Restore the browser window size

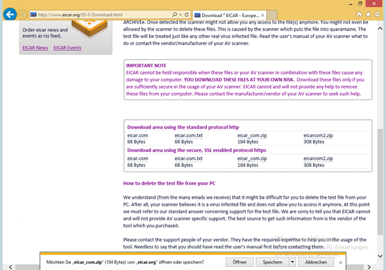click(360, 3)
